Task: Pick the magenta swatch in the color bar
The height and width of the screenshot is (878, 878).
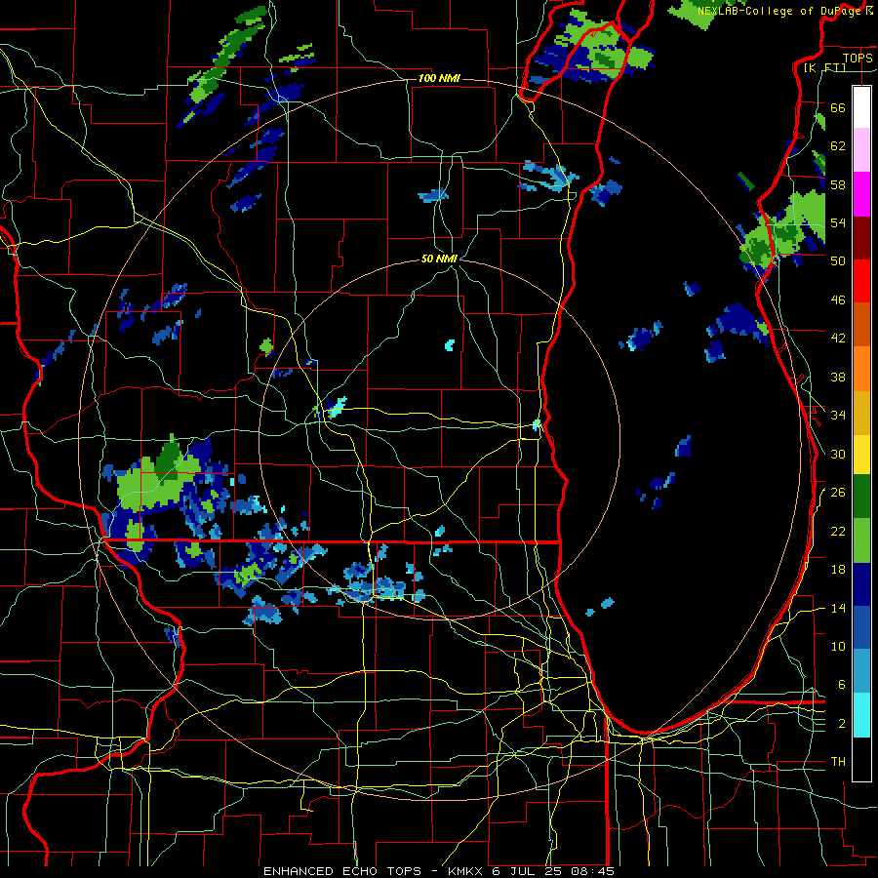Action: (x=861, y=194)
